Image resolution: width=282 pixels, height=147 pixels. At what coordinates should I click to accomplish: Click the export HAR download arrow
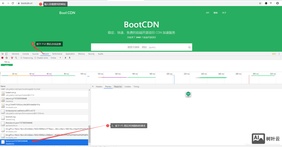[70, 58]
